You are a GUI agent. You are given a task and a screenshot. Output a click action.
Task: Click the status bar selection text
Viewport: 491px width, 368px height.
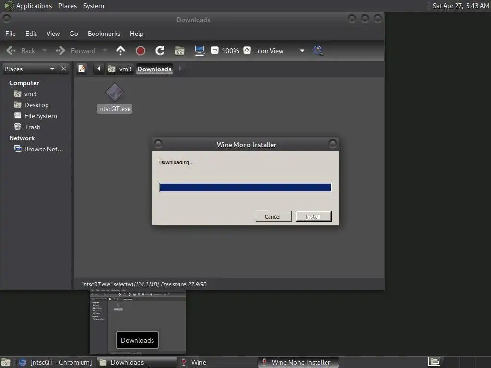click(x=144, y=284)
